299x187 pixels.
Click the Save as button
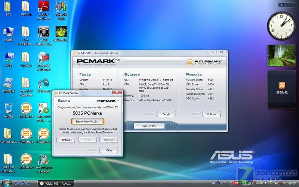110,140
